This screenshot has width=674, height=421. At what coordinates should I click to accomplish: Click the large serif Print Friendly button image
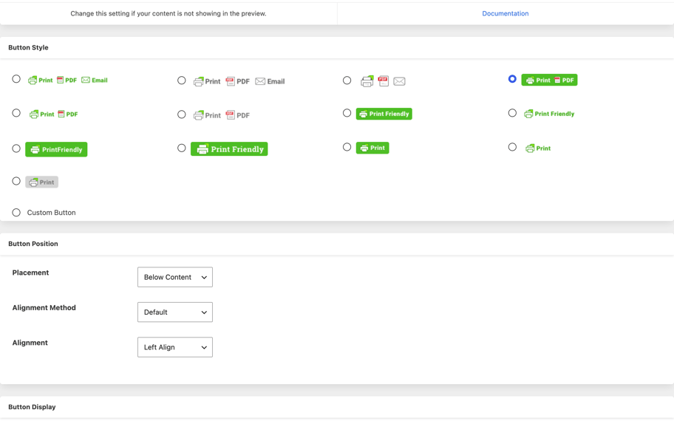click(x=229, y=149)
